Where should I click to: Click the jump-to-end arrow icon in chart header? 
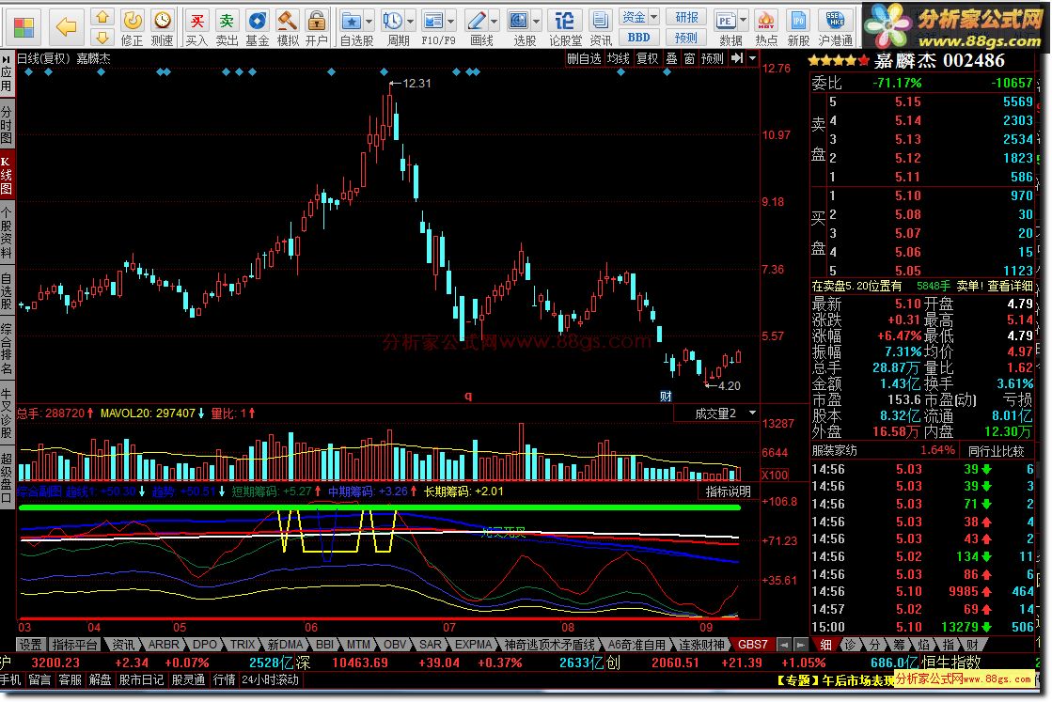pos(737,58)
